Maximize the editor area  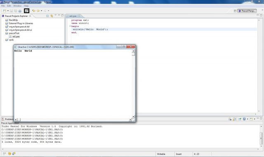261,16
